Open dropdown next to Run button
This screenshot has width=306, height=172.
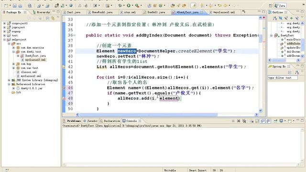(x=132, y=6)
